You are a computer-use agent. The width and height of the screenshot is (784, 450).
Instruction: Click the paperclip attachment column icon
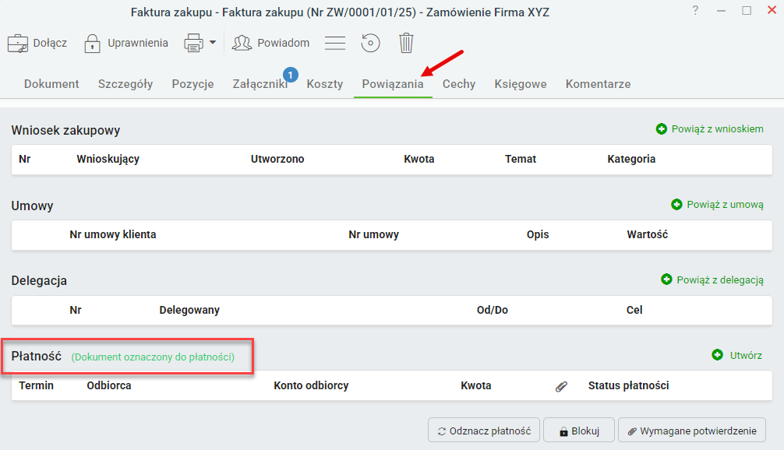tap(561, 386)
